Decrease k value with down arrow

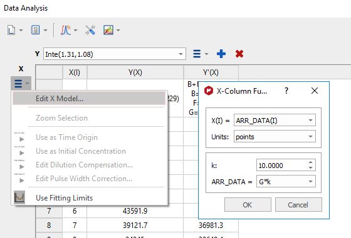[x=311, y=168]
